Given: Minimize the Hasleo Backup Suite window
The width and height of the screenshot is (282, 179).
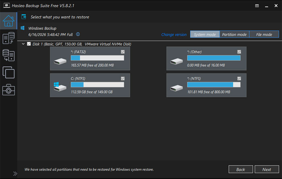Looking at the screenshot, I should point(267,6).
